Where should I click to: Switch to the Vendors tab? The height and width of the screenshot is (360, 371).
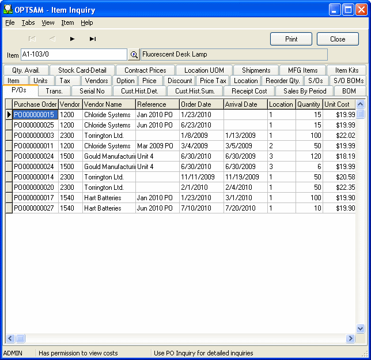pyautogui.click(x=96, y=81)
